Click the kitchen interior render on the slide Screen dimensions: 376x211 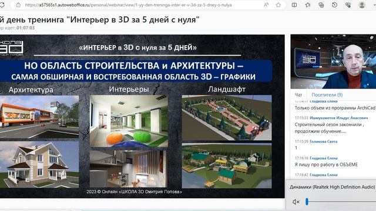point(128,169)
